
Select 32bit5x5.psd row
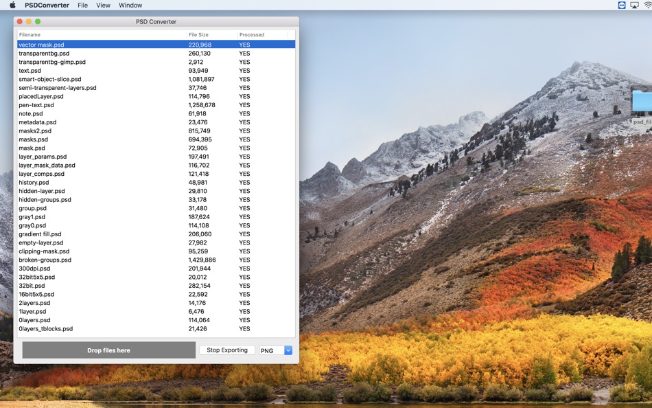(156, 277)
